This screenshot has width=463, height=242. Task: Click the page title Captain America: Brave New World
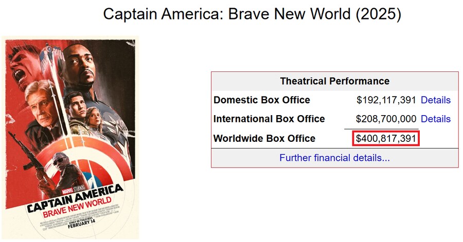252,14
